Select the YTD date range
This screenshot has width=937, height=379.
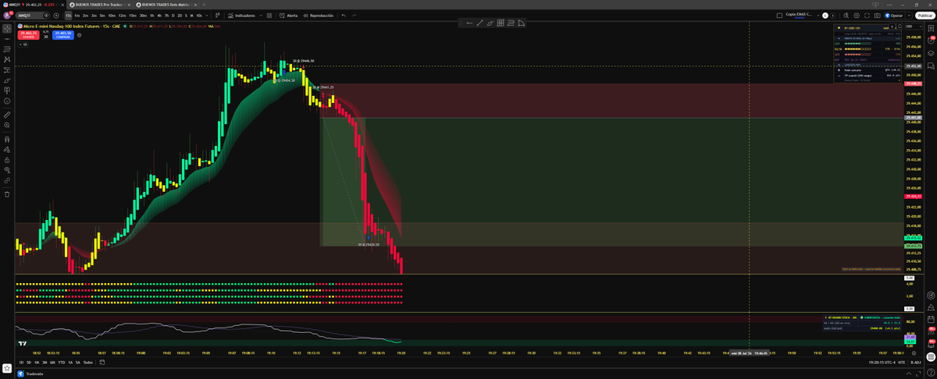[x=62, y=362]
